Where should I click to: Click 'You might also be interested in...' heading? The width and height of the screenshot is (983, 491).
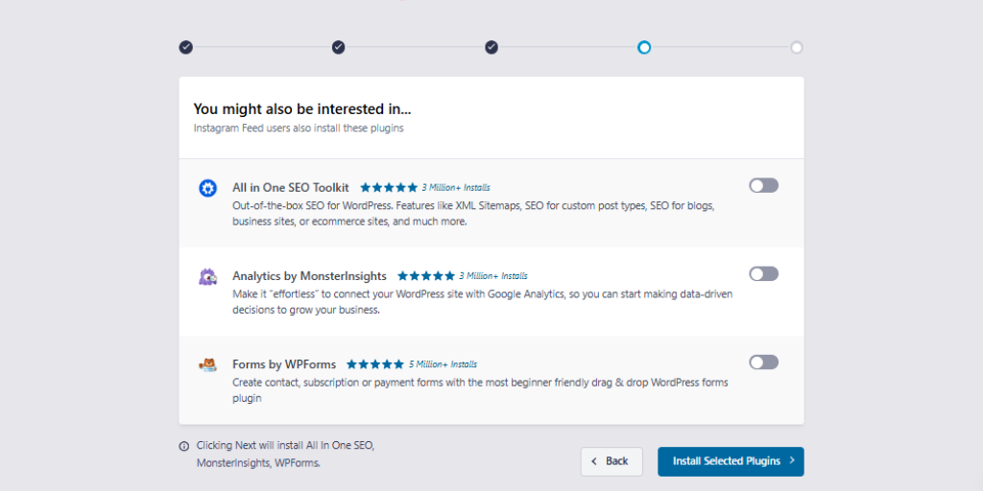pos(302,109)
